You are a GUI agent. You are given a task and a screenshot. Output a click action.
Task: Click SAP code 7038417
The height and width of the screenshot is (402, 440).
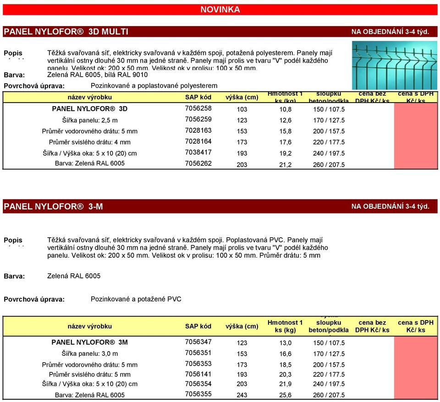coord(198,152)
